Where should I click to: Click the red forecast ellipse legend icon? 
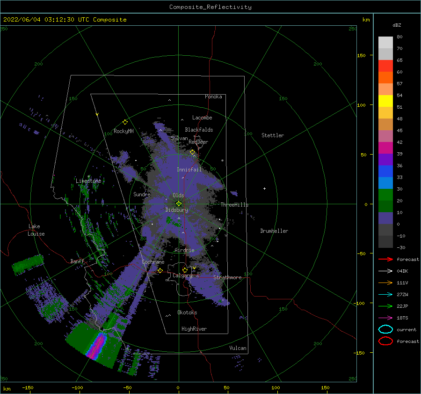pos(385,341)
